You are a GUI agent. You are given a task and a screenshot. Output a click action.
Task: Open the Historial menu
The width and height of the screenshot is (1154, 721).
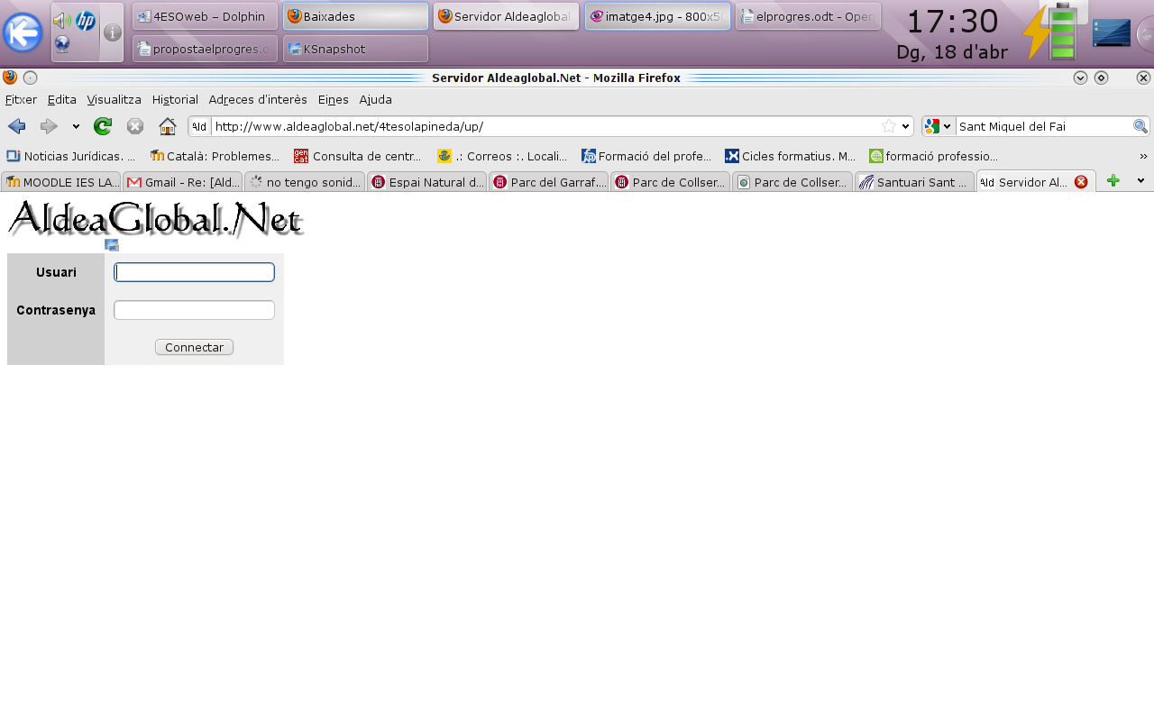[175, 99]
